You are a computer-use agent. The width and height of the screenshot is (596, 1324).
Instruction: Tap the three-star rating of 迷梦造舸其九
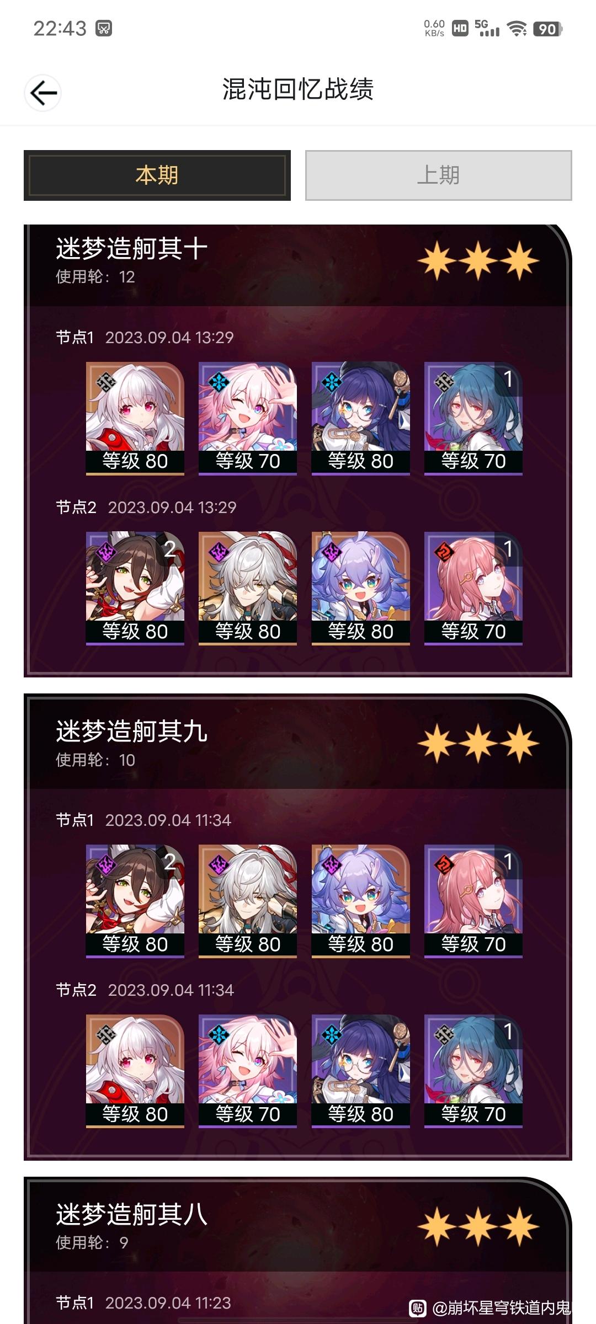[x=478, y=744]
